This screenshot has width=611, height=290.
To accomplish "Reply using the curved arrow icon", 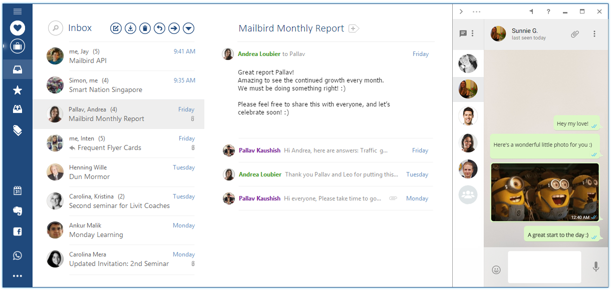I will pyautogui.click(x=159, y=28).
